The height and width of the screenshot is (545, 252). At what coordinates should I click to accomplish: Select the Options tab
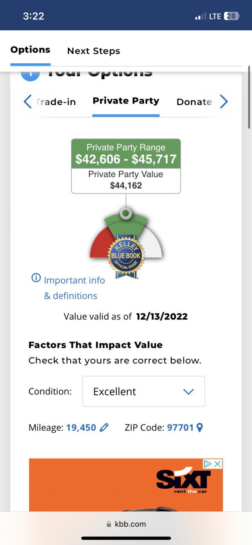pos(30,50)
